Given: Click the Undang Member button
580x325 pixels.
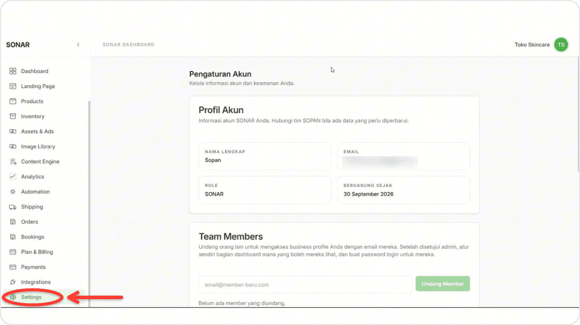Looking at the screenshot, I should pos(442,284).
